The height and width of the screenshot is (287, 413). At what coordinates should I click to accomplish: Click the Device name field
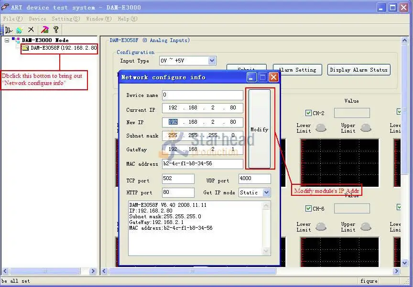(x=202, y=95)
